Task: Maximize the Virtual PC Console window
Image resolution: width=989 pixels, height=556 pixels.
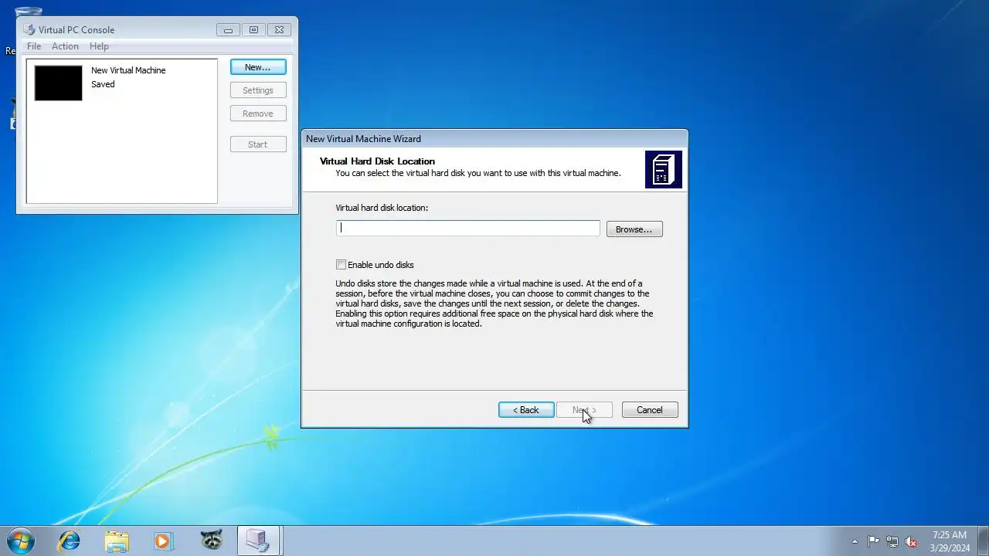Action: click(x=253, y=30)
